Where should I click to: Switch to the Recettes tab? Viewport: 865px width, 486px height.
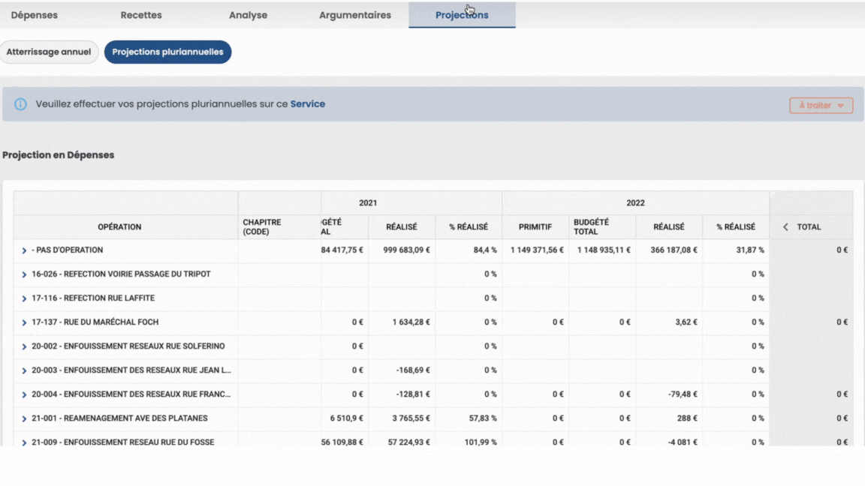pos(141,15)
